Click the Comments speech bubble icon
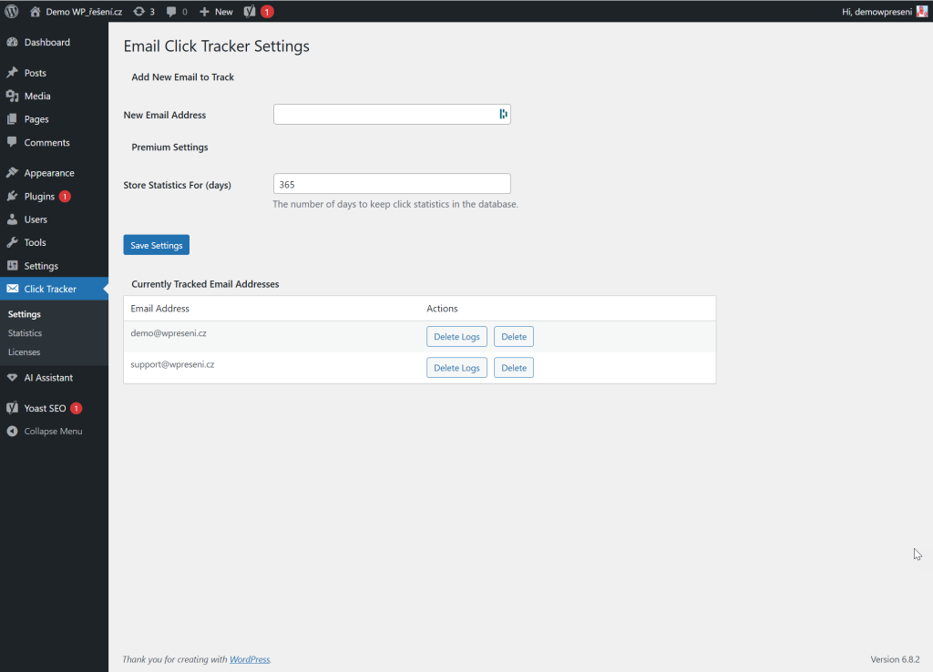Screen dimensions: 933x672 coord(14,142)
